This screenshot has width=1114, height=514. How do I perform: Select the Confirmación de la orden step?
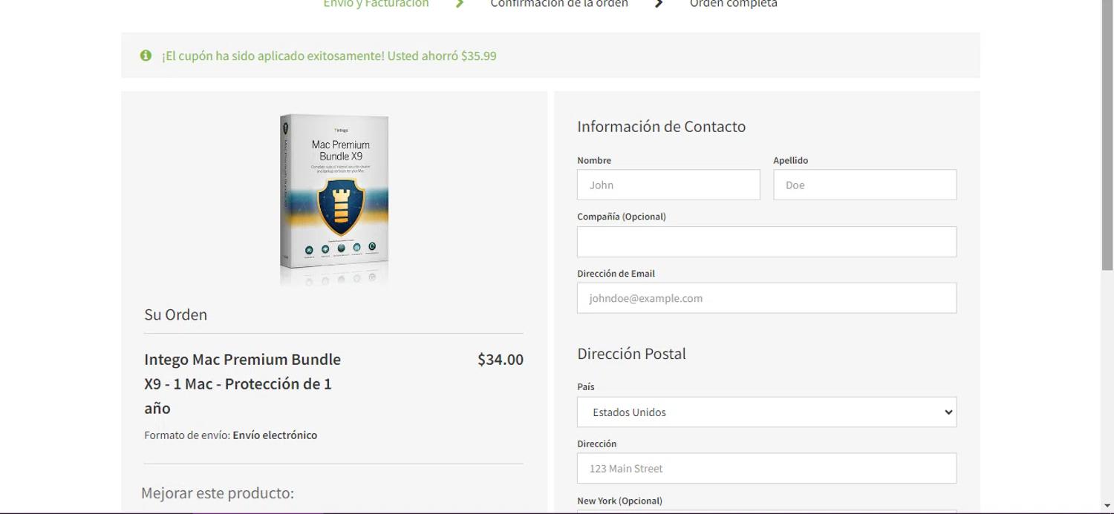(x=559, y=4)
